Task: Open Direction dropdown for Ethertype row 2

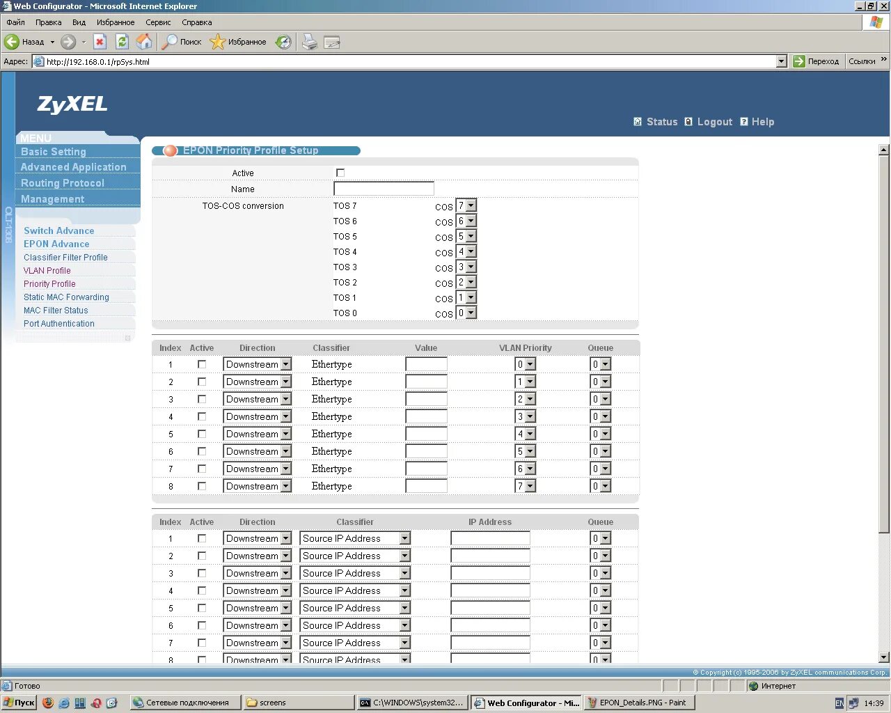Action: (x=258, y=382)
